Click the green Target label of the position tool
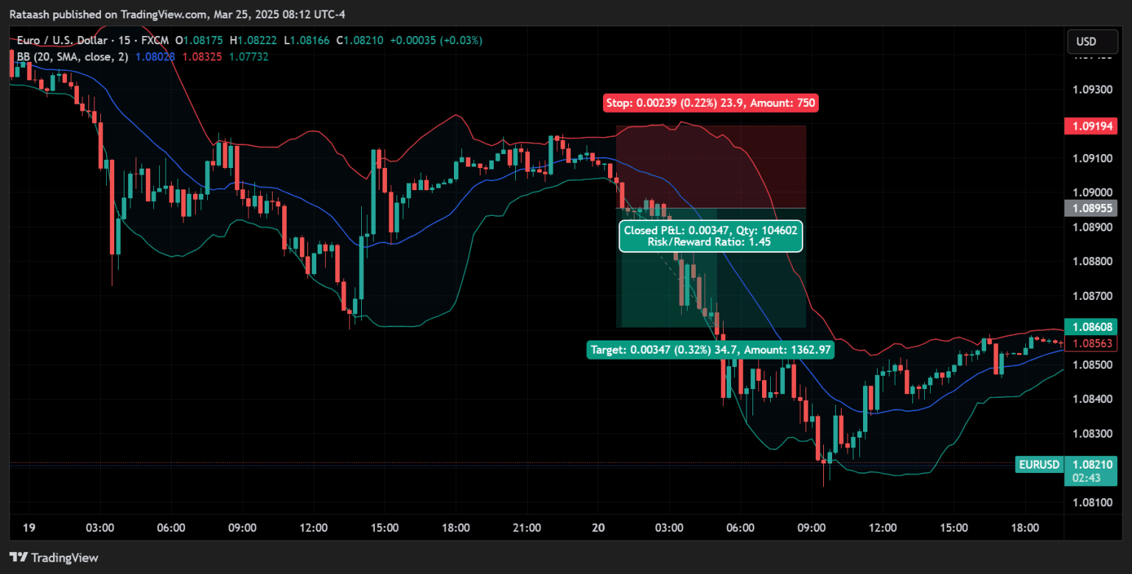Viewport: 1132px width, 574px height. coord(710,349)
